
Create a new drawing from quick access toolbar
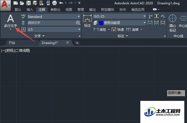(x=15, y=3)
